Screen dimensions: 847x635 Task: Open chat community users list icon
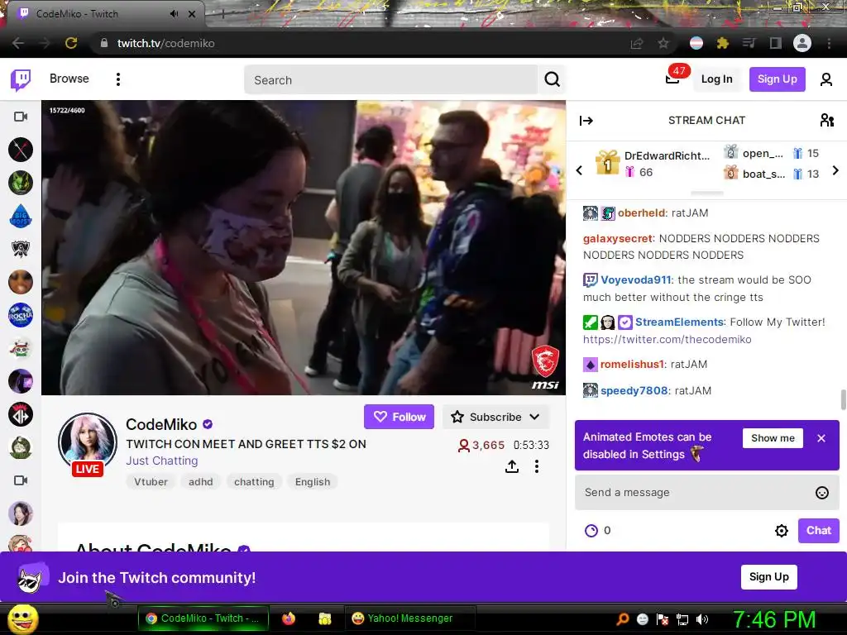coord(826,120)
